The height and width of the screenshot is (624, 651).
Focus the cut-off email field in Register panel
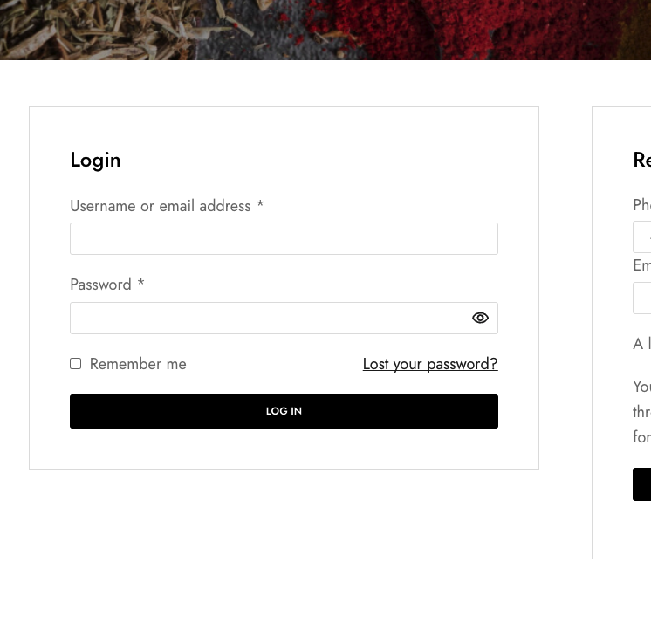point(642,298)
